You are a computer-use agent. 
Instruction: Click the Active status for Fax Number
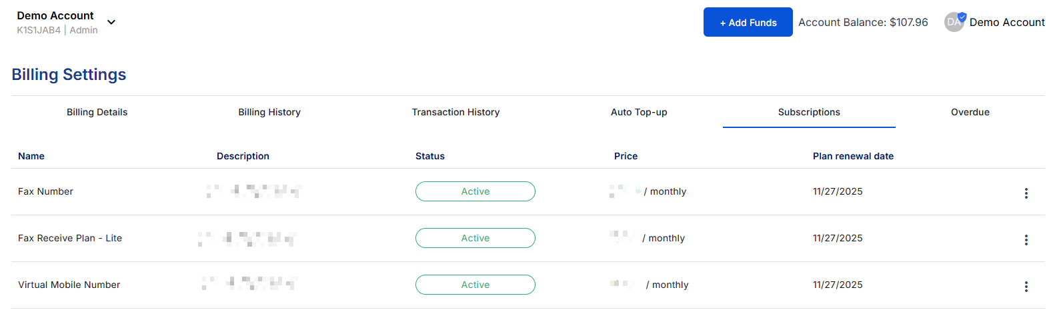(475, 191)
